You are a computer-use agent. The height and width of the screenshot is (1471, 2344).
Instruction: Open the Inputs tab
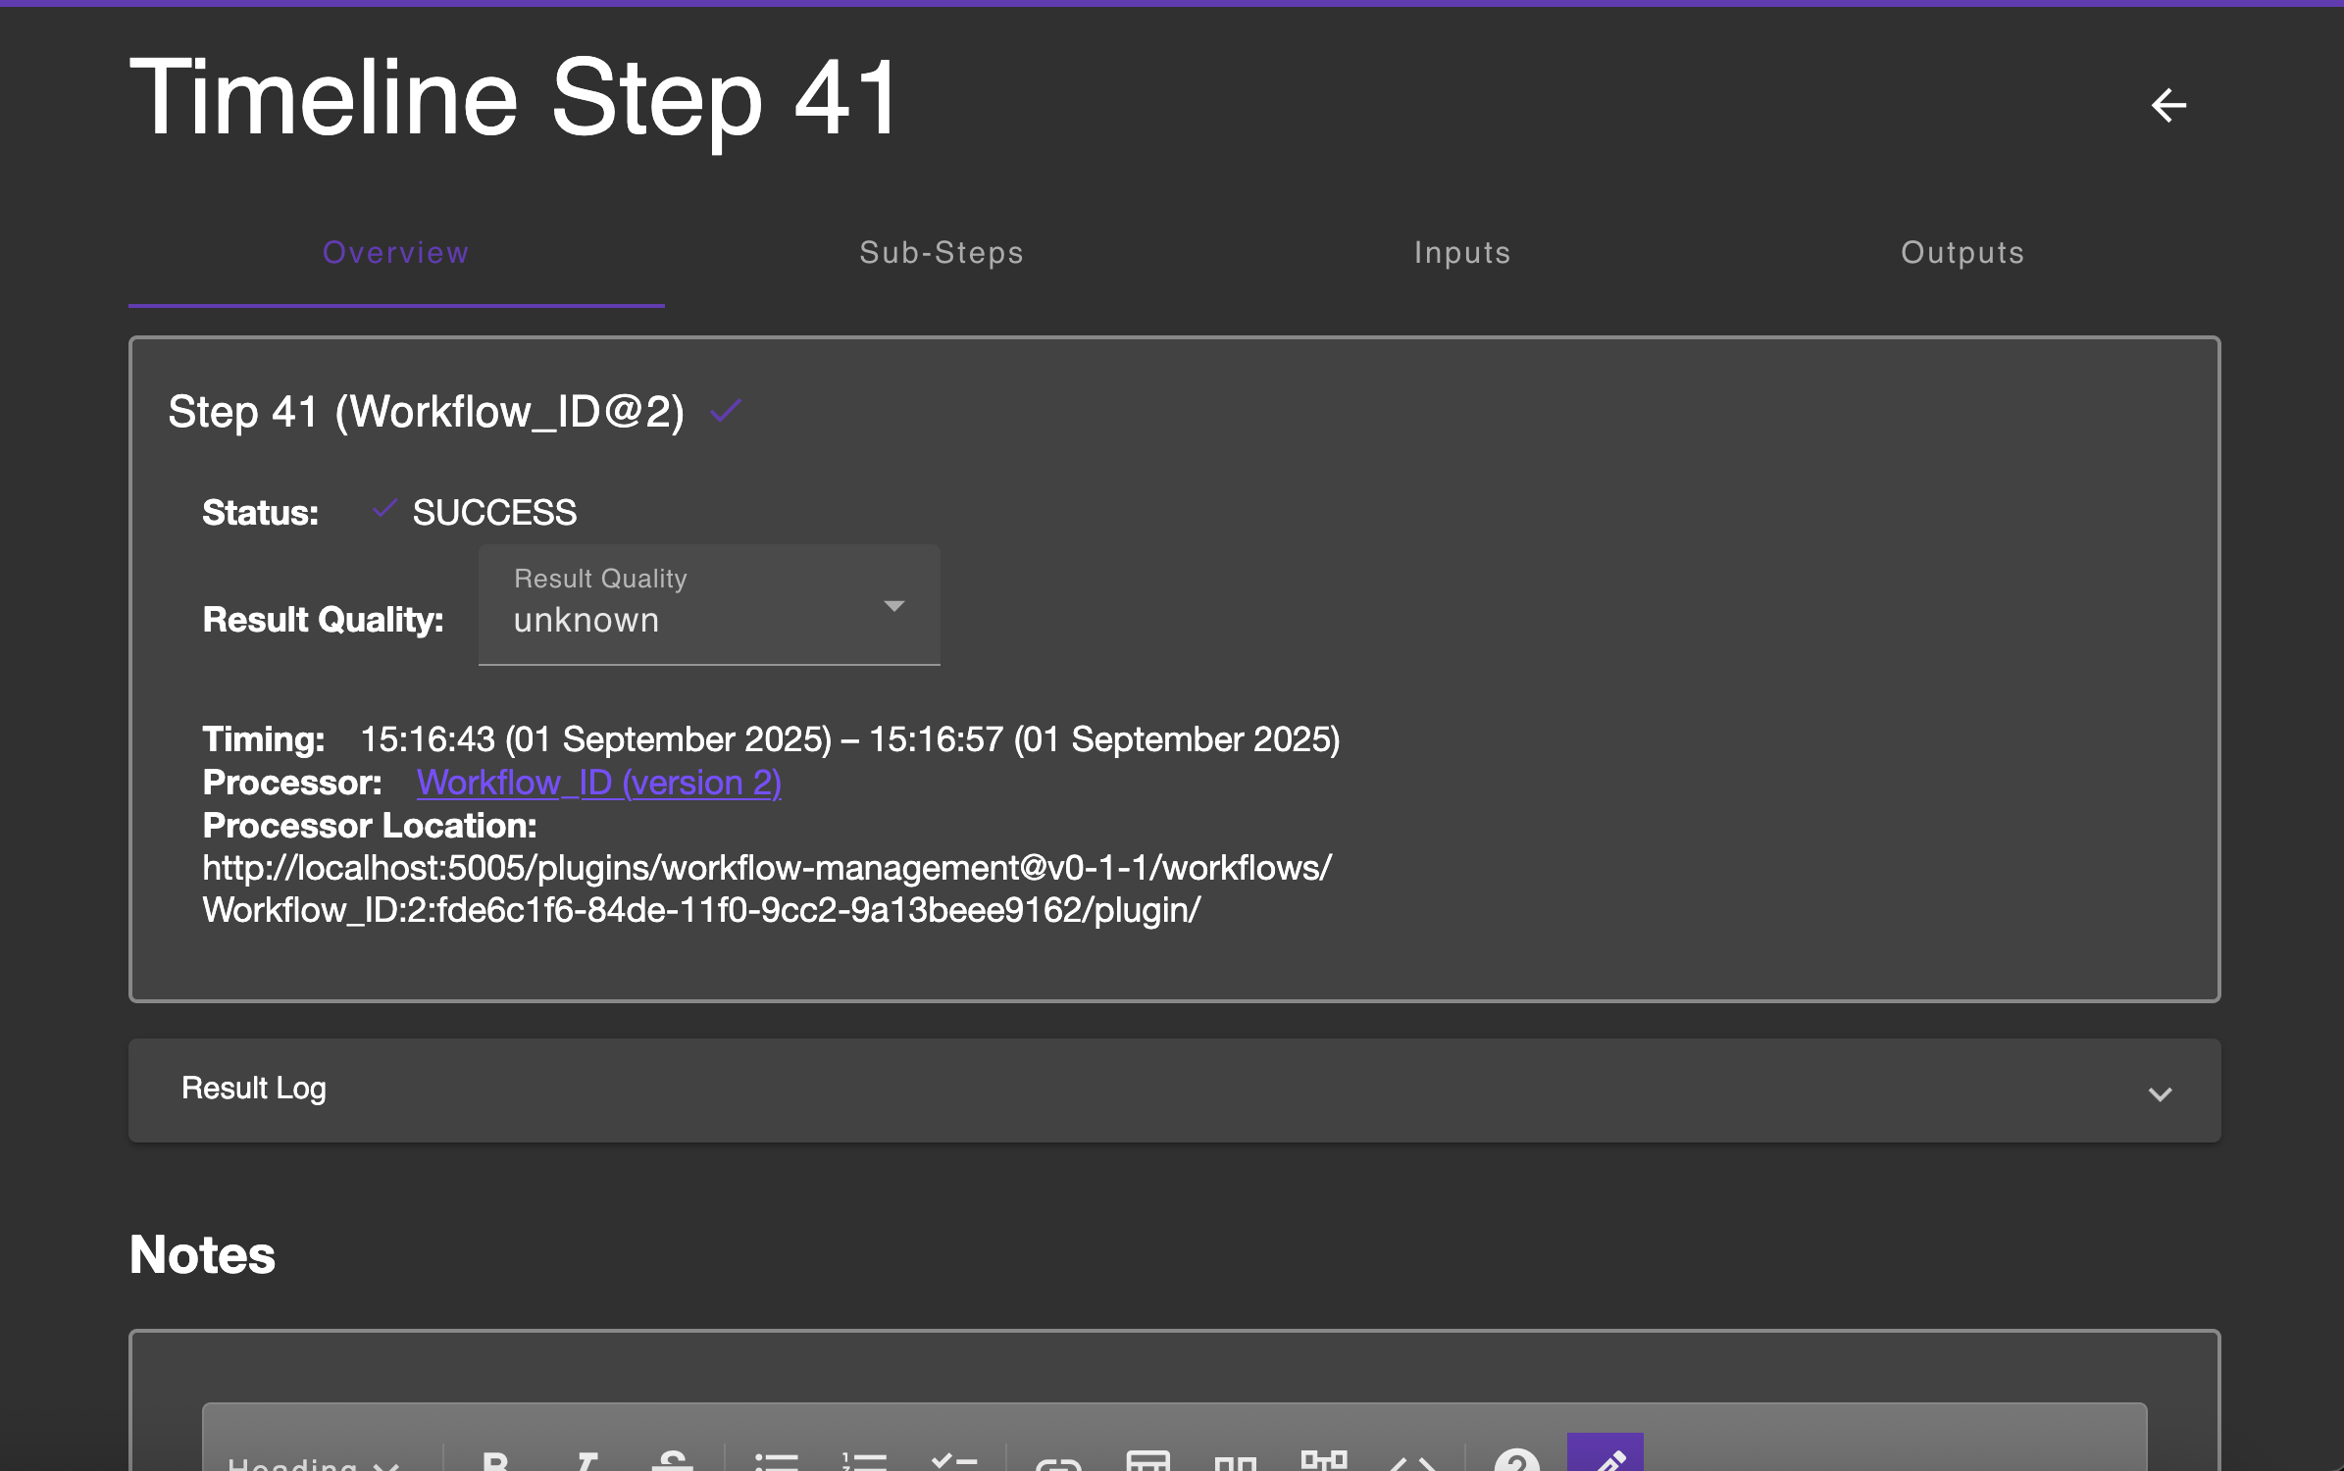(x=1462, y=253)
